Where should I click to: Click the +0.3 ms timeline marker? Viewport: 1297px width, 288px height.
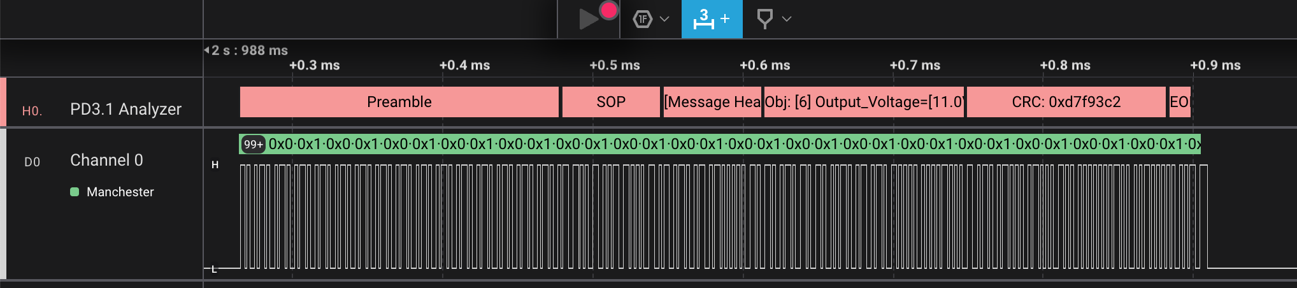(x=315, y=65)
